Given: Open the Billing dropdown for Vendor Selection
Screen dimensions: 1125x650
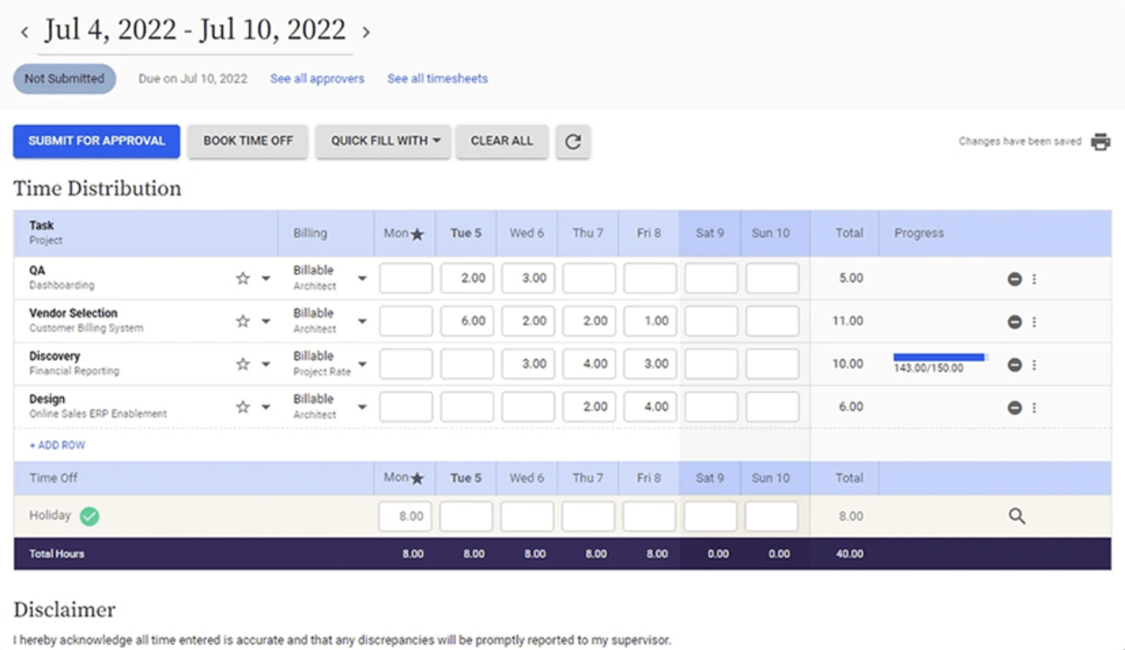Looking at the screenshot, I should tap(362, 321).
